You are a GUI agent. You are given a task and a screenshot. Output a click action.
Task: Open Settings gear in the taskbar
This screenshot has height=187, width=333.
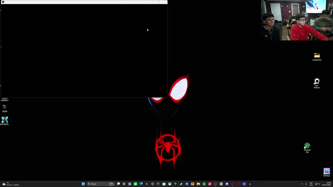click(x=124, y=184)
